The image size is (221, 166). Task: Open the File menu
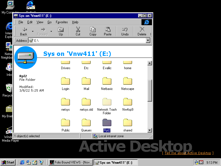21,22
